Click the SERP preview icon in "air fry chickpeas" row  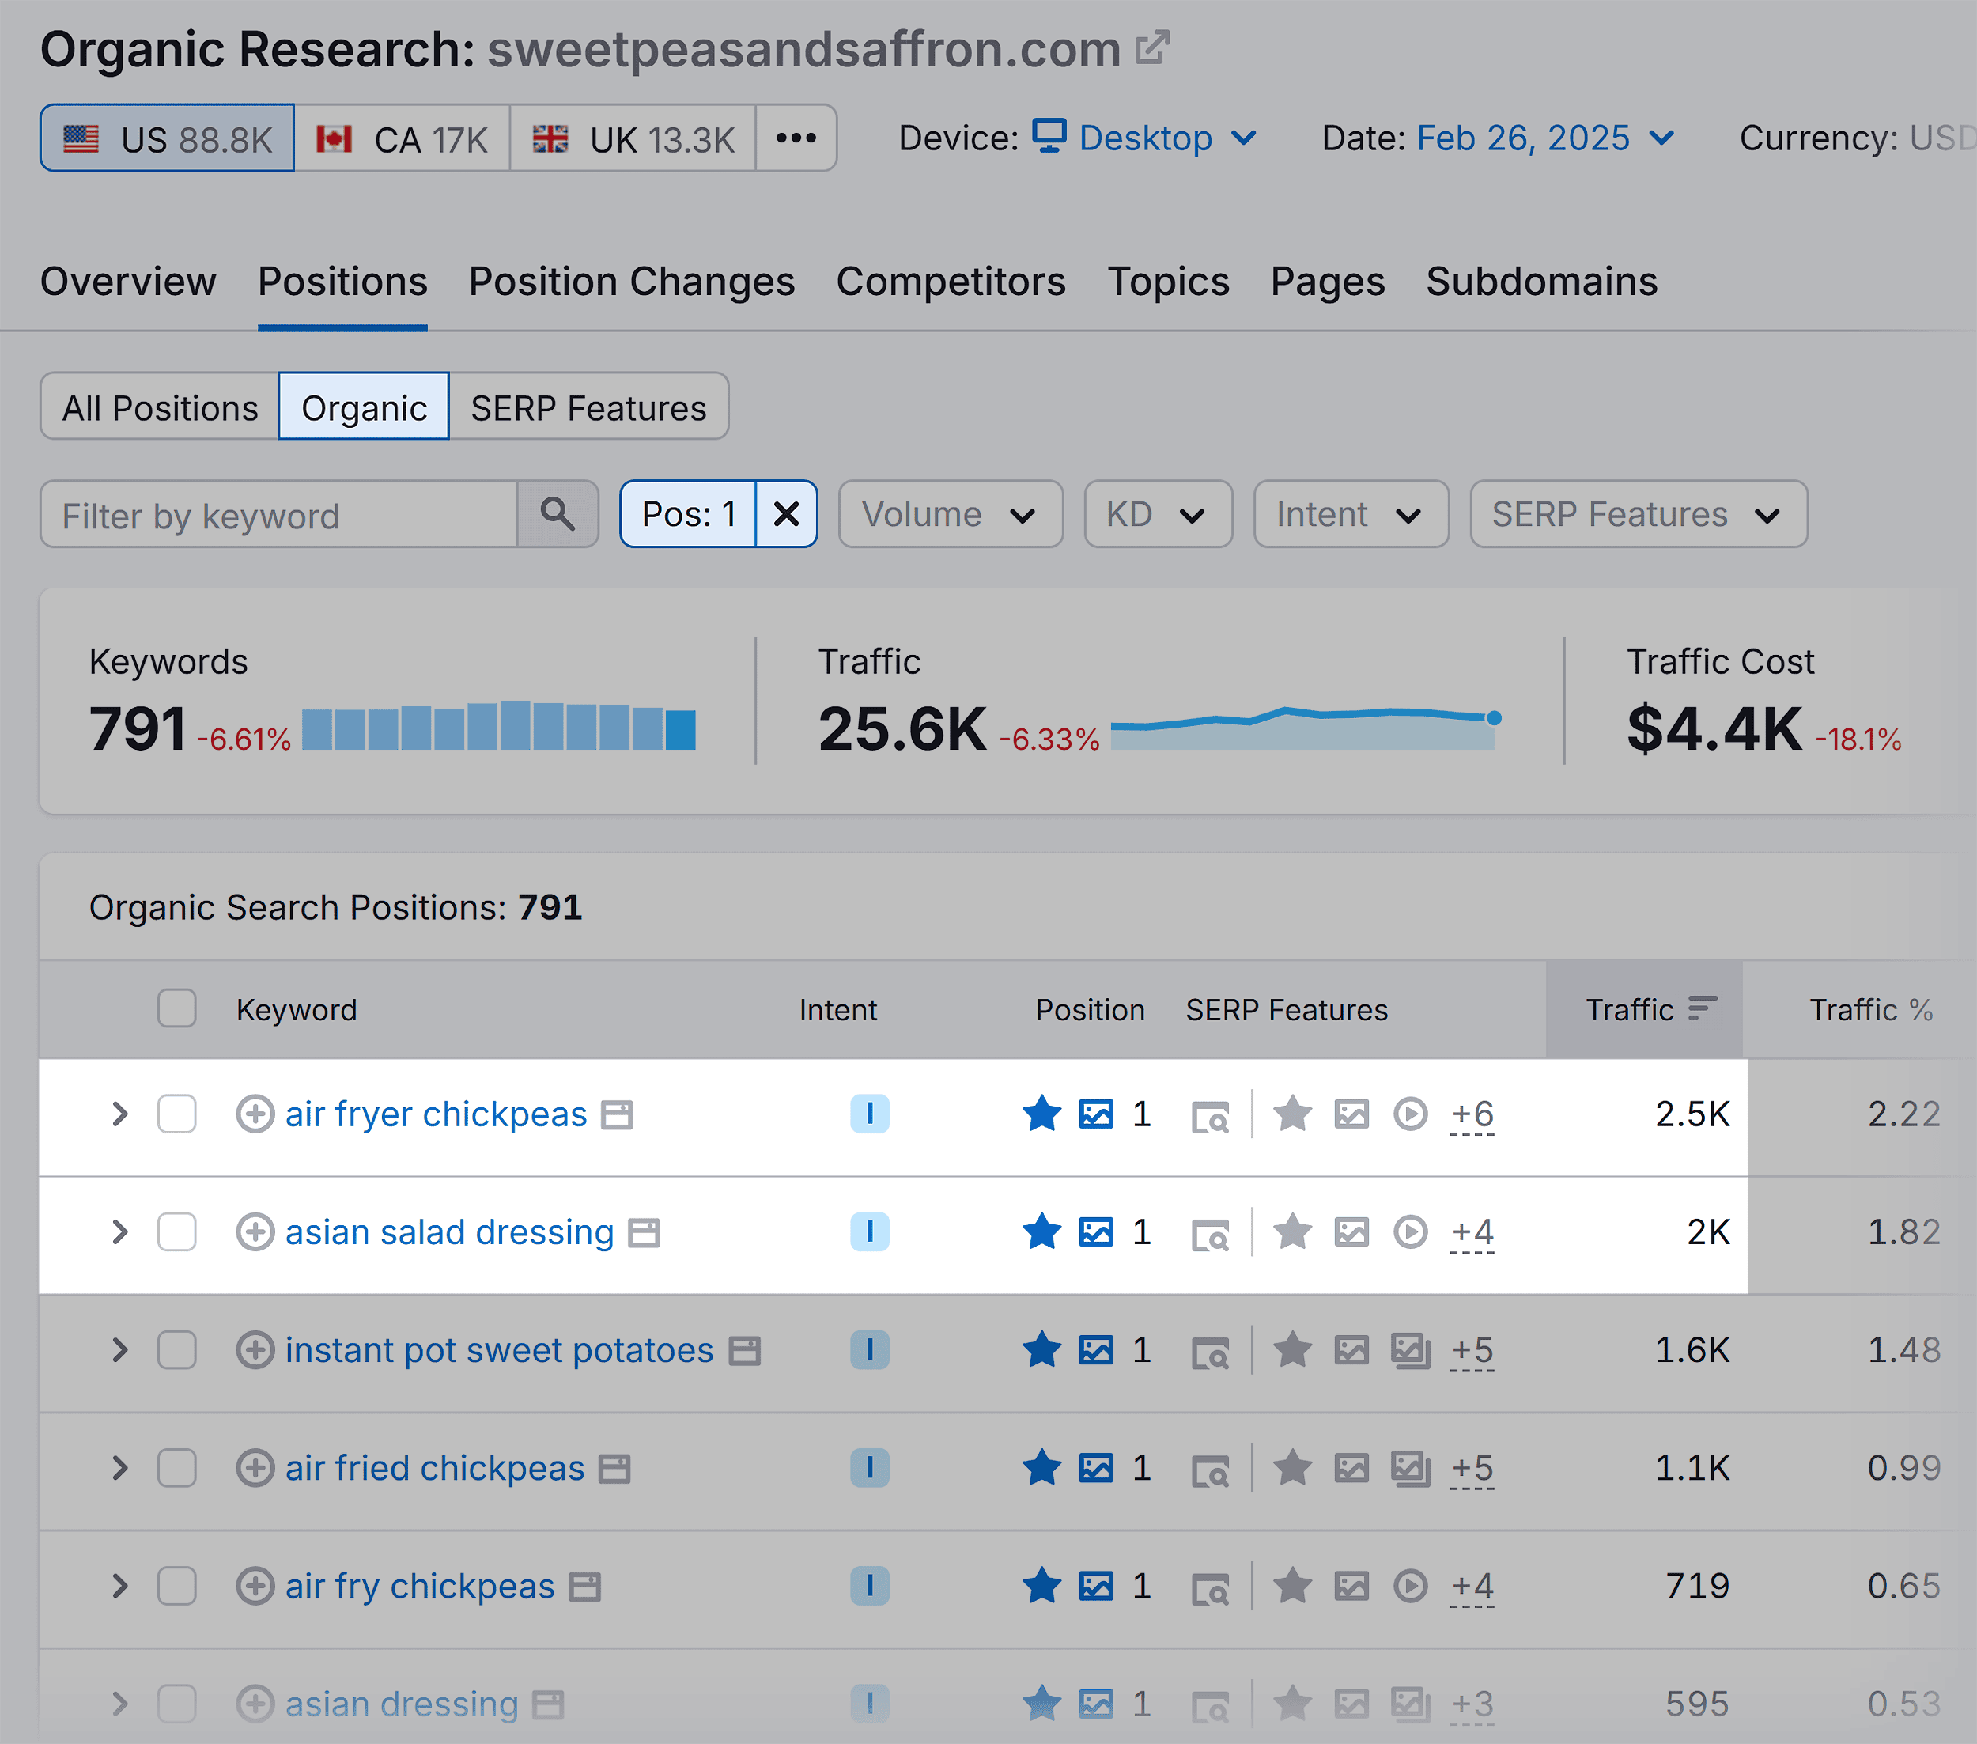tap(1213, 1587)
